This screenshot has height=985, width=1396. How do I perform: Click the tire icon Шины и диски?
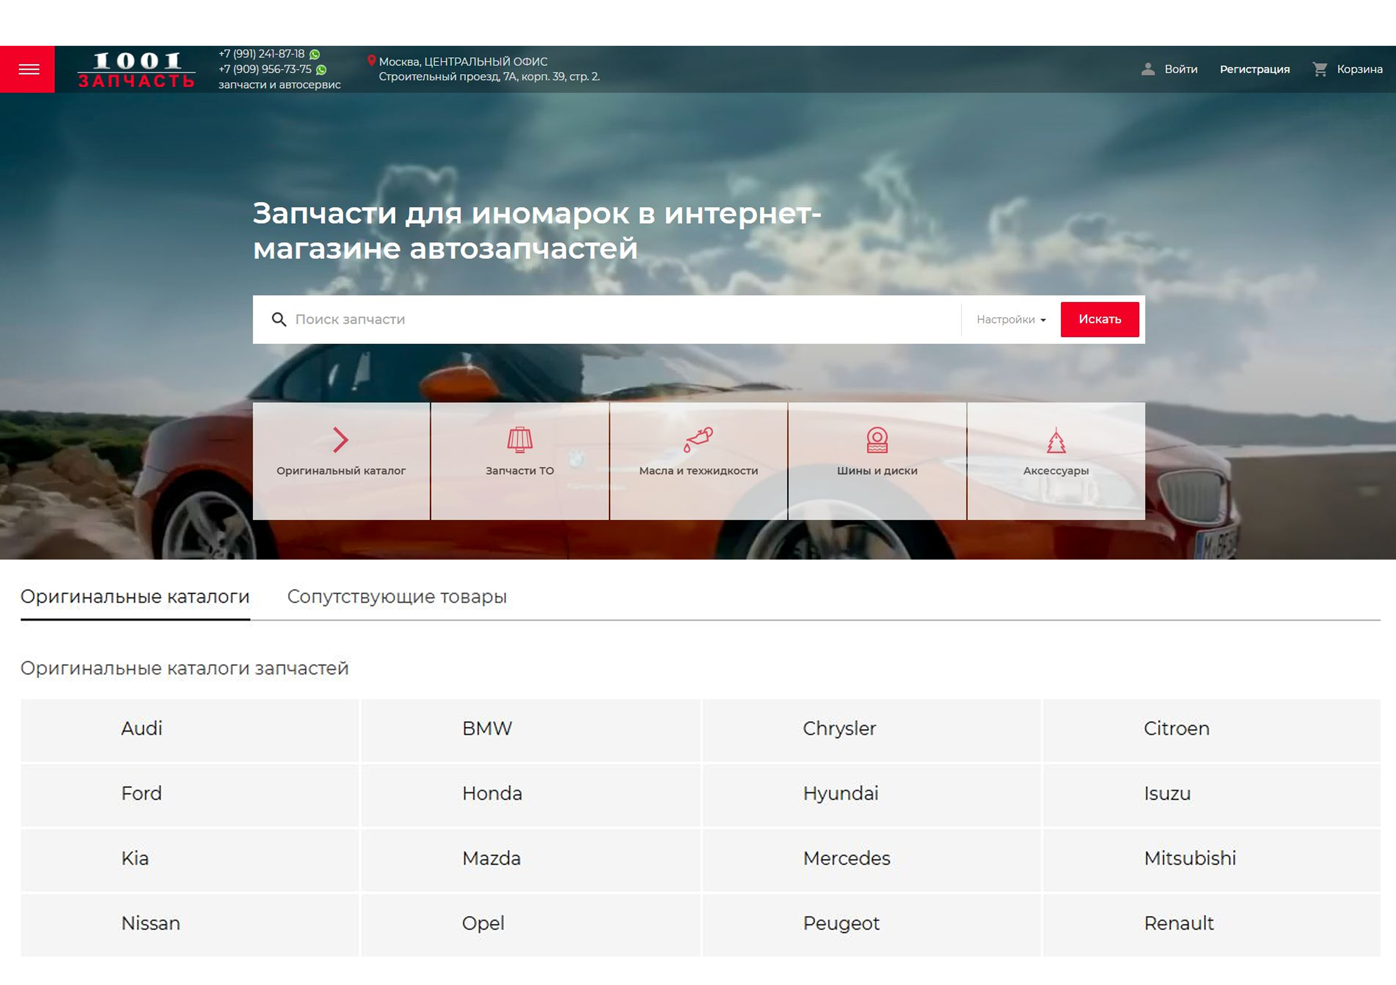coord(877,440)
